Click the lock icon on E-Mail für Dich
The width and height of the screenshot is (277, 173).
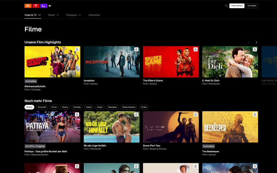pyautogui.click(x=255, y=50)
